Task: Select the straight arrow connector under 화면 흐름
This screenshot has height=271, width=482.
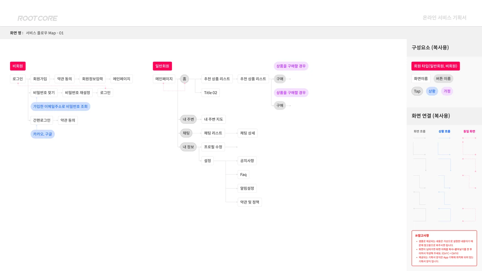Action: pos(419,138)
